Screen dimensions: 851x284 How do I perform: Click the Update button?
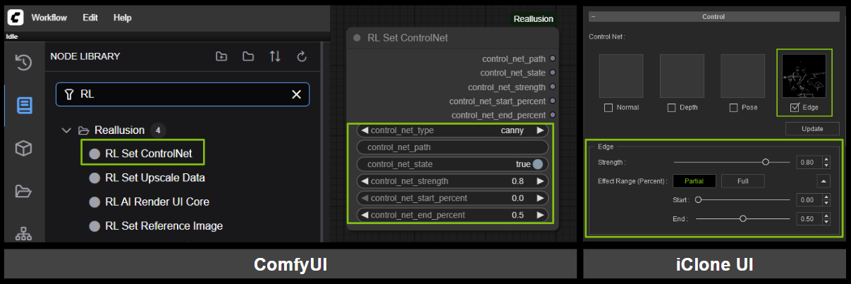click(x=812, y=128)
